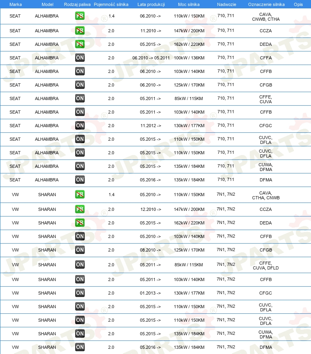
Task: Click petrol icon in VW Sharan 1.4 row
Action: coord(80,195)
